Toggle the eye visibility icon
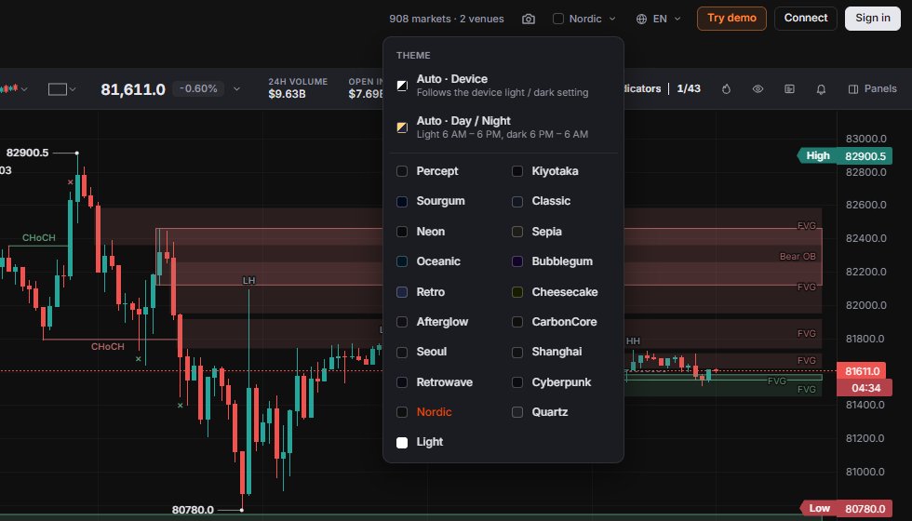This screenshot has height=521, width=912. pos(758,89)
